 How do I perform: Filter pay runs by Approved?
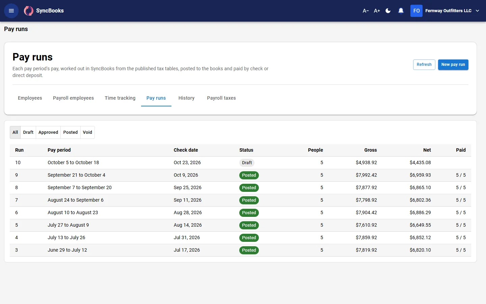[x=48, y=132]
